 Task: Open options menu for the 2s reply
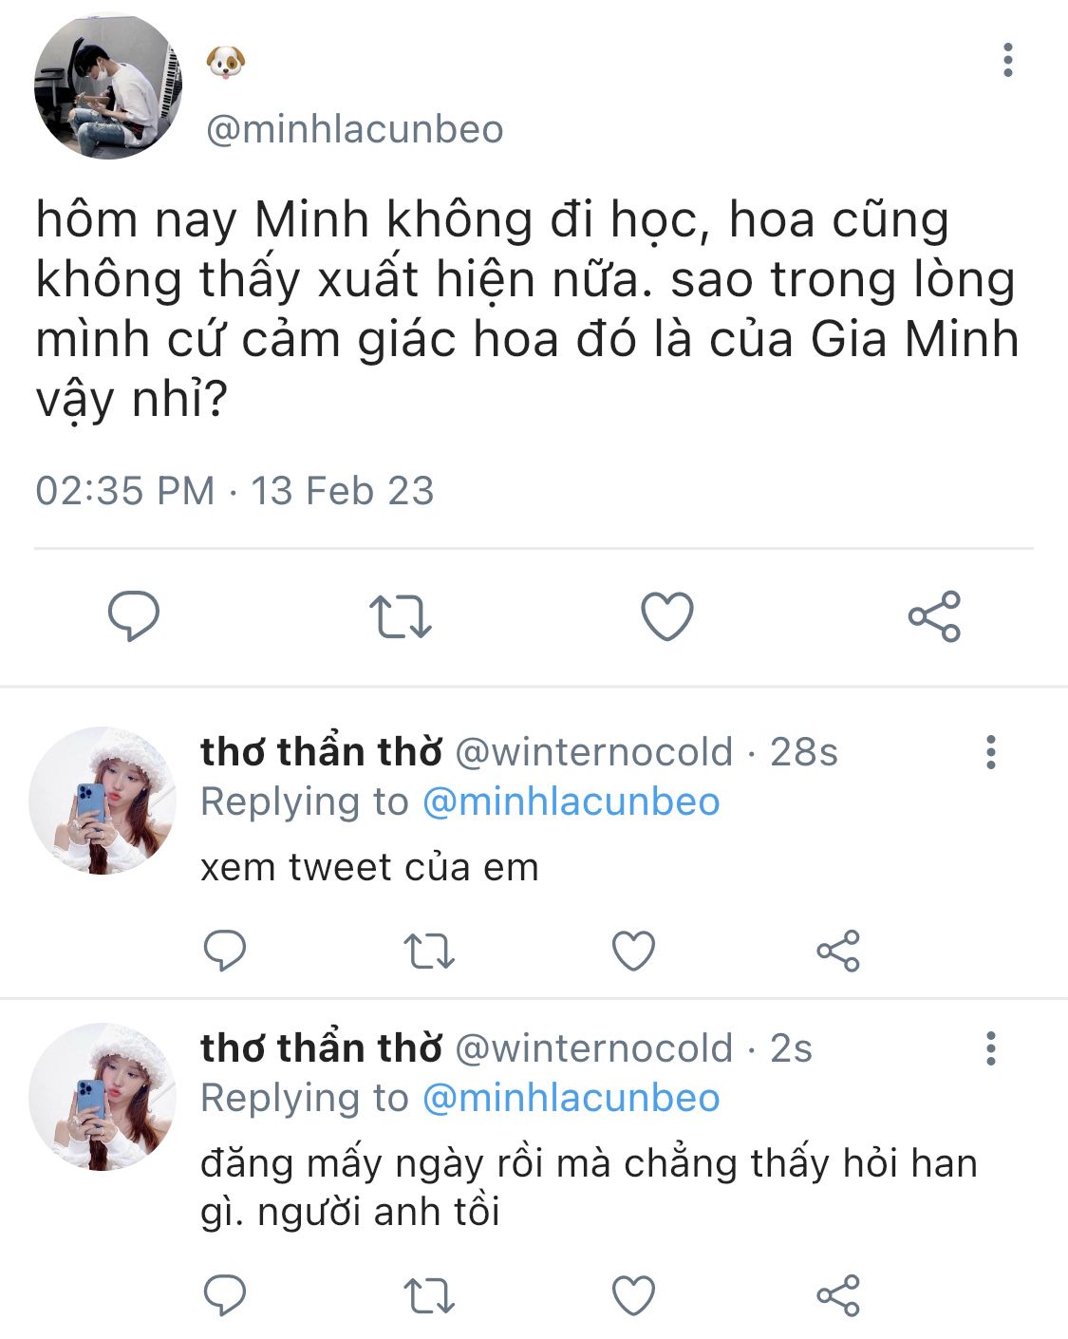pos(991,1047)
